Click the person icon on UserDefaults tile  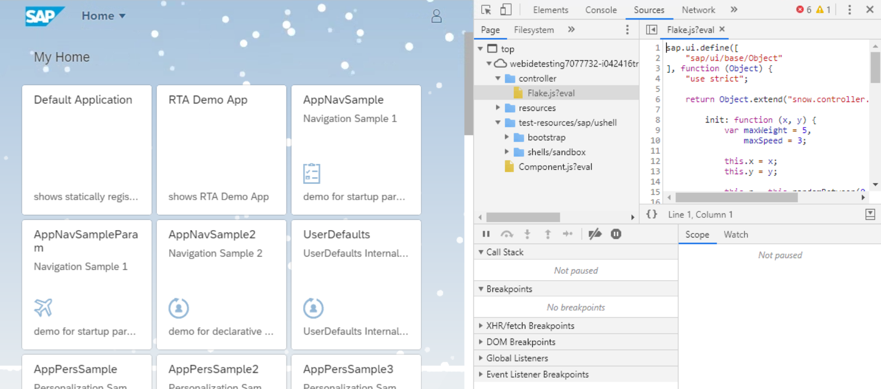313,308
